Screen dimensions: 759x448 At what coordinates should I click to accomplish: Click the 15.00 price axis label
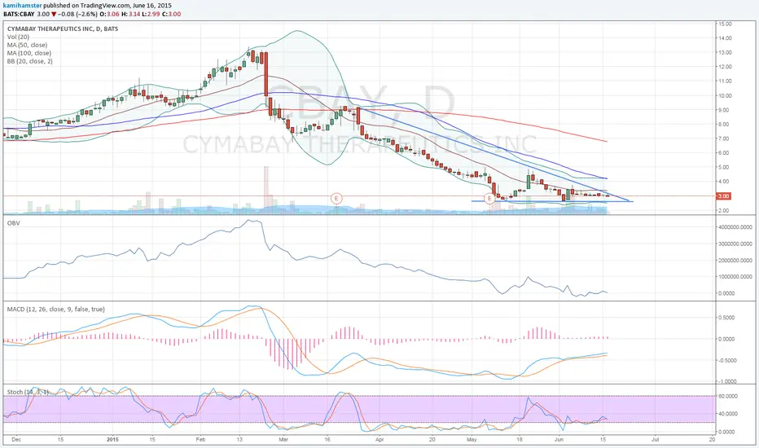pos(725,24)
